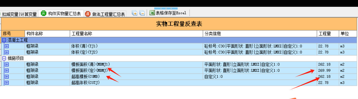Click 22.78 in the 超高体积 row
This screenshot has width=358, height=99.
pos(324,83)
